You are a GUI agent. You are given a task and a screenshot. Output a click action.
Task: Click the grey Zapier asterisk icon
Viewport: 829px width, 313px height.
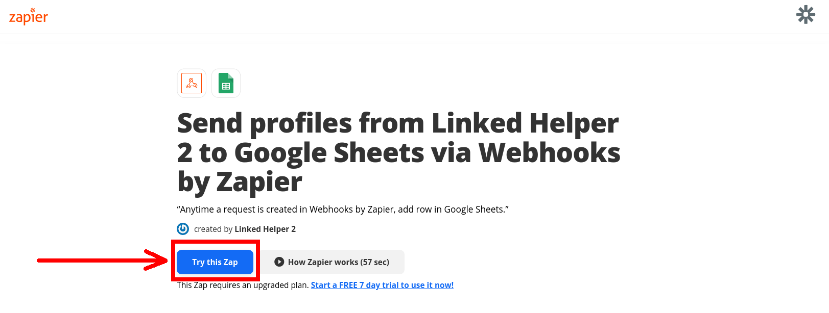[805, 15]
